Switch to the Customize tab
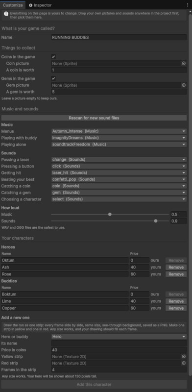The image size is (192, 392). [13, 5]
